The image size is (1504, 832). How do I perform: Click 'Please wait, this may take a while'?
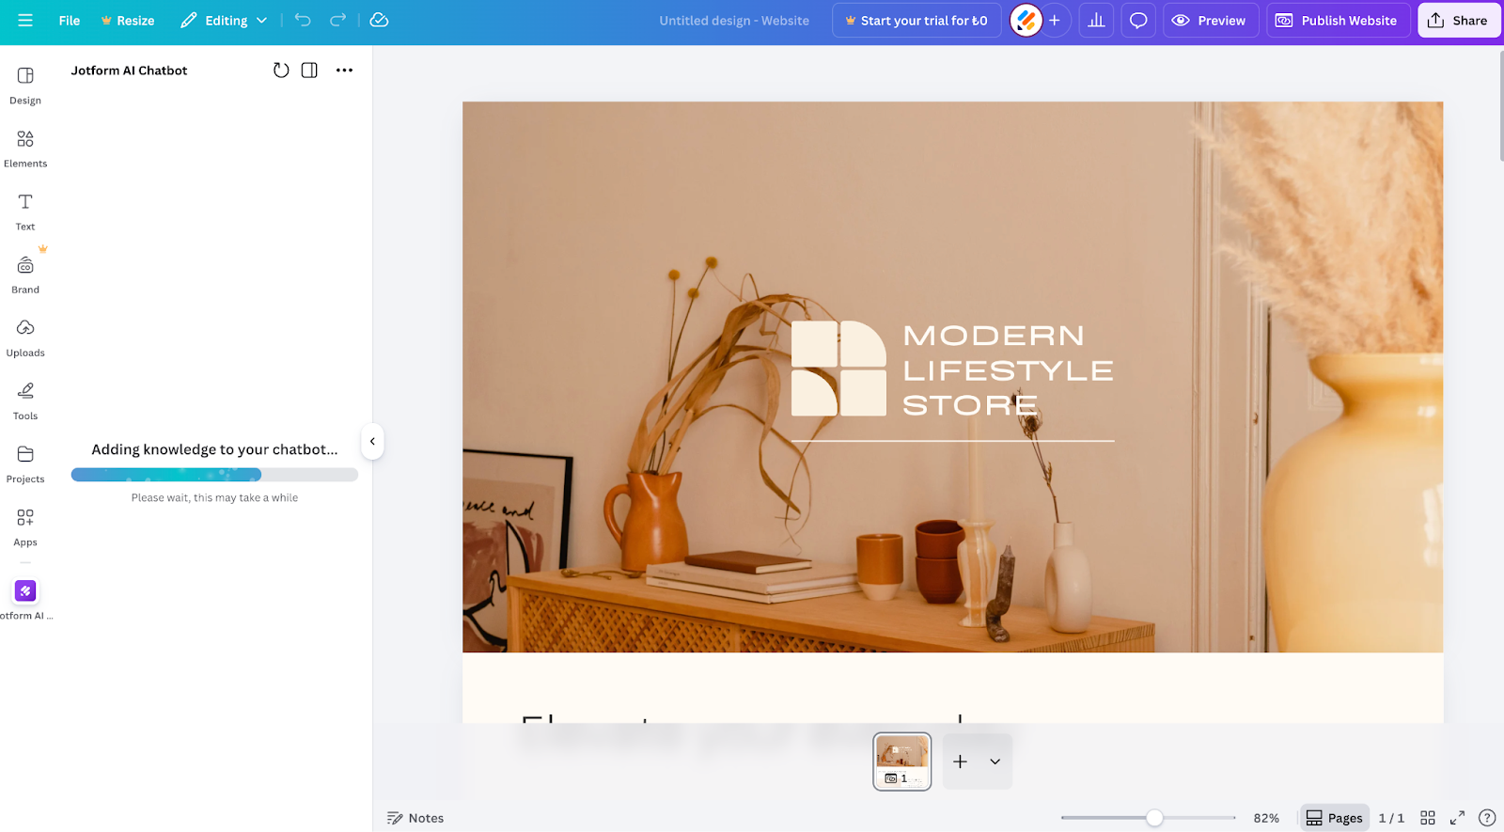(x=214, y=497)
